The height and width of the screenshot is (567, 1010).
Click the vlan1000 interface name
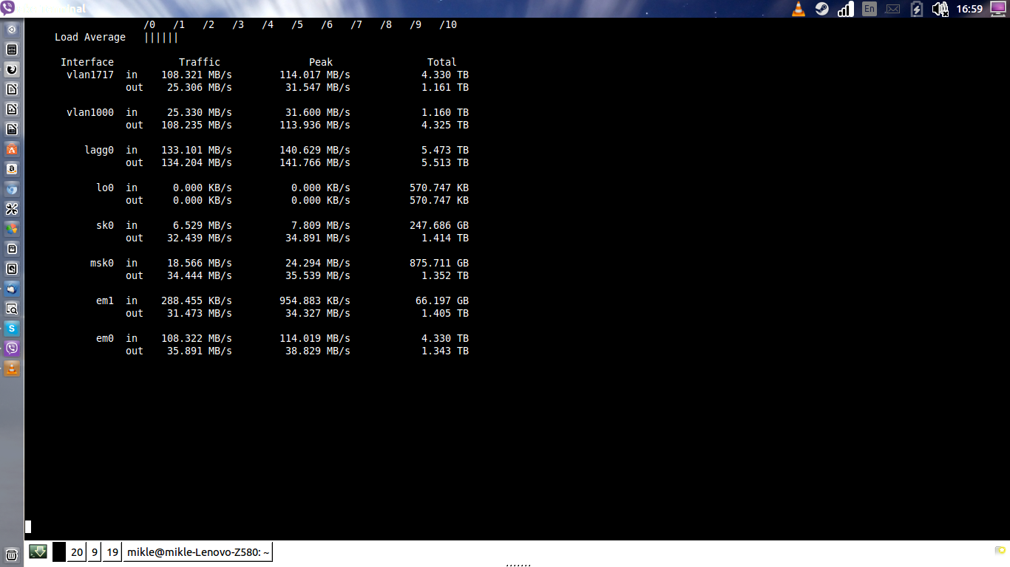[90, 112]
